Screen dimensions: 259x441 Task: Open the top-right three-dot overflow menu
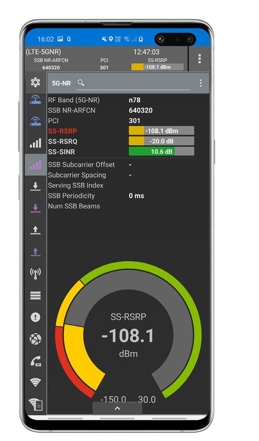point(200,59)
